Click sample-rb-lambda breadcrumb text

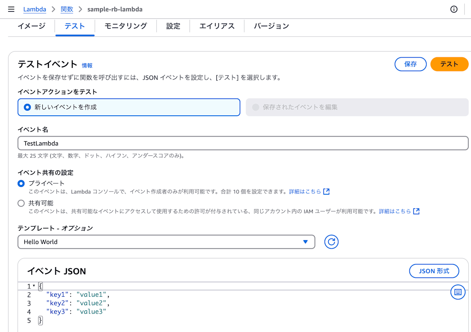(x=115, y=9)
